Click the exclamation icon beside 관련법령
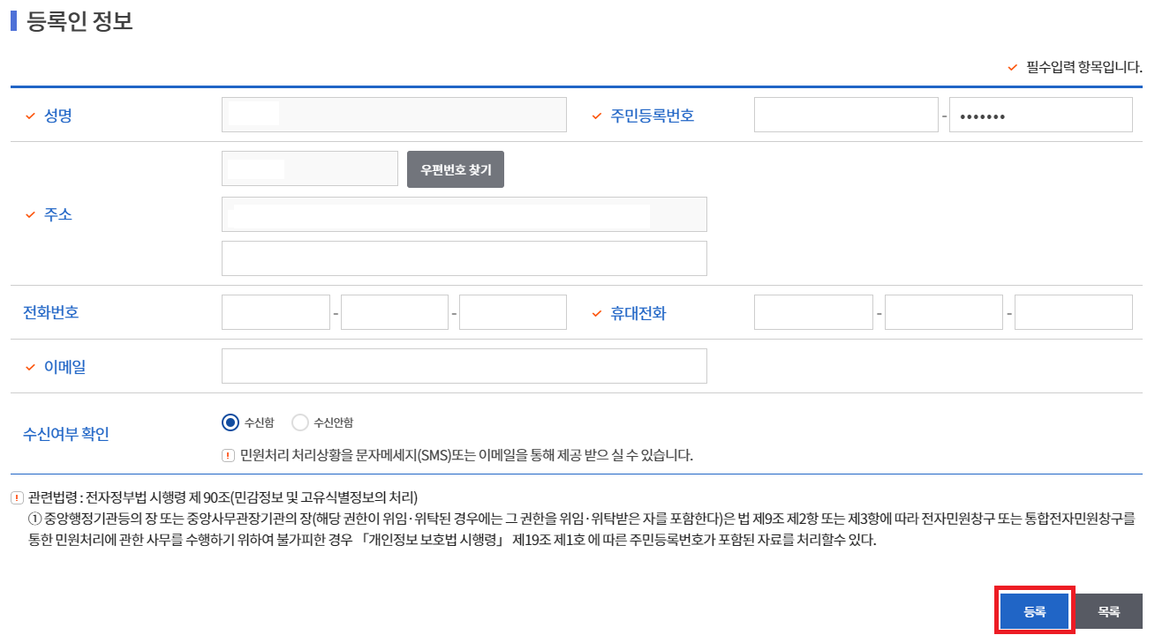Screen dimensions: 1155x635 point(17,497)
